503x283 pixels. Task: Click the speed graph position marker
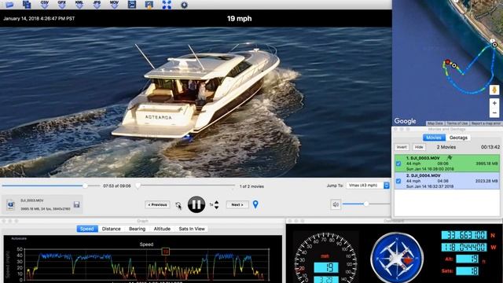(166, 252)
